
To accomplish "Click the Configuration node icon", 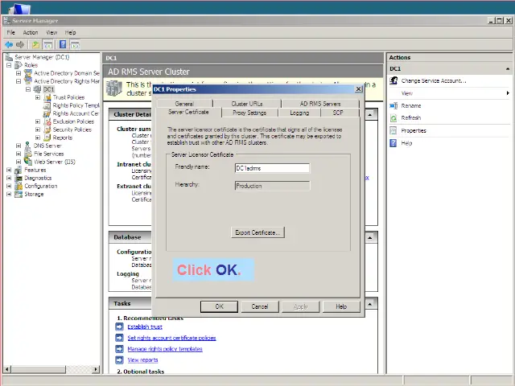I will [19, 186].
